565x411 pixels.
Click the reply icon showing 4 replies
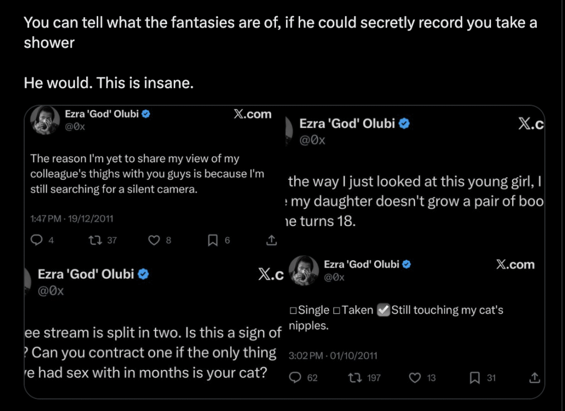pos(38,240)
